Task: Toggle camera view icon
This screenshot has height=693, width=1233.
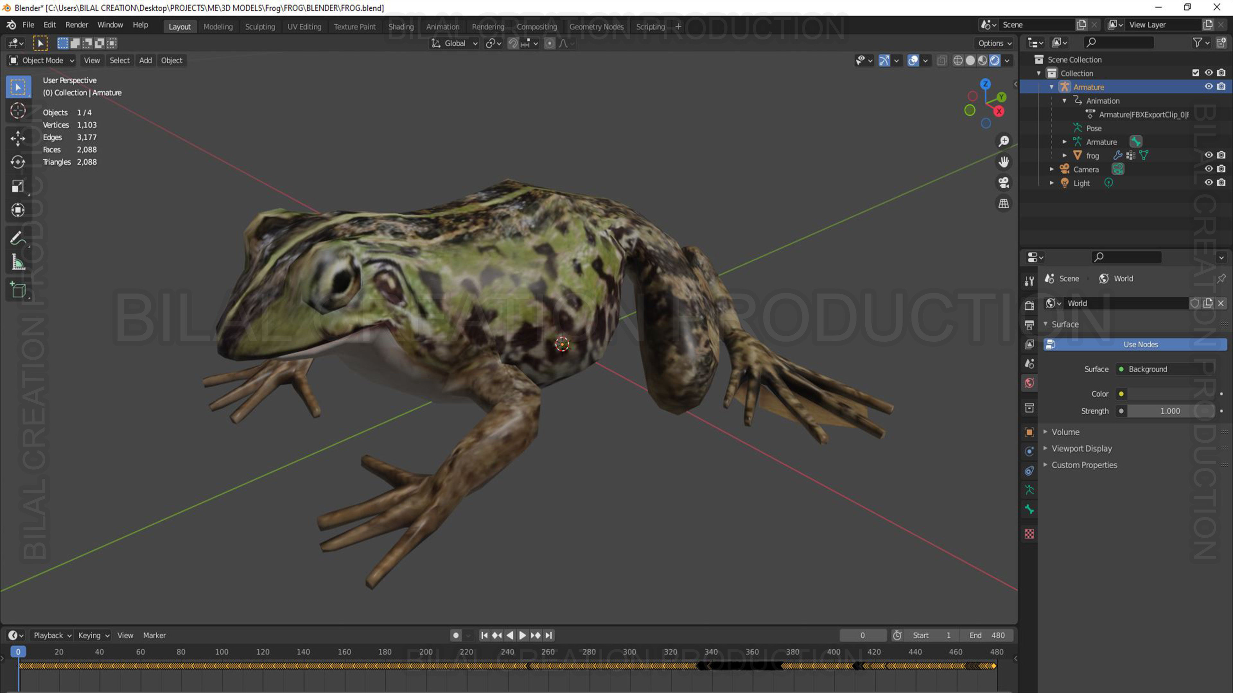Action: point(1003,182)
